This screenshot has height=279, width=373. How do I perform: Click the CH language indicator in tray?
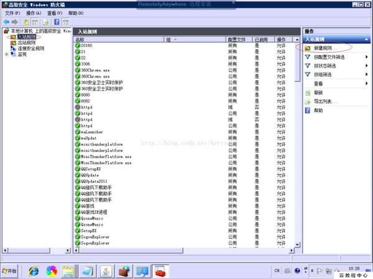[x=277, y=270]
